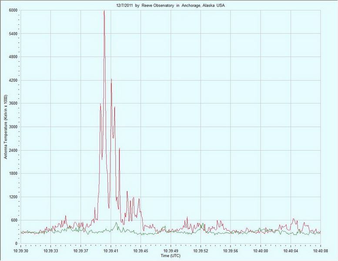Click the 600 y-axis label

(x=14, y=220)
